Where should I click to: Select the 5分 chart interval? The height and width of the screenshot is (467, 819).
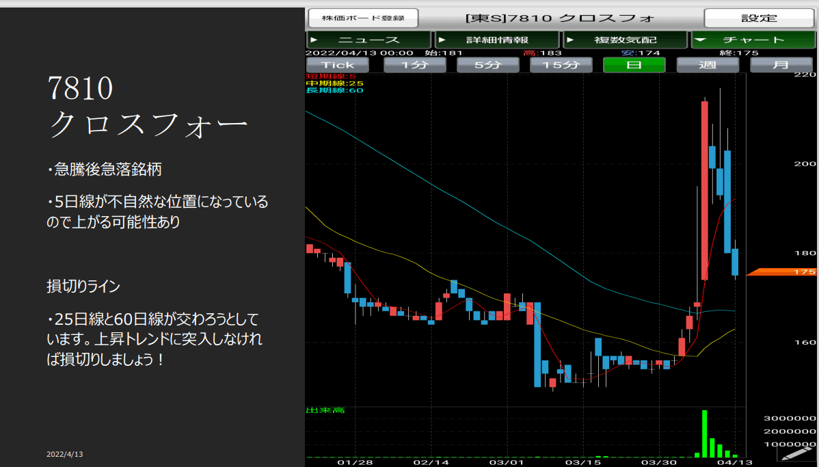click(488, 65)
